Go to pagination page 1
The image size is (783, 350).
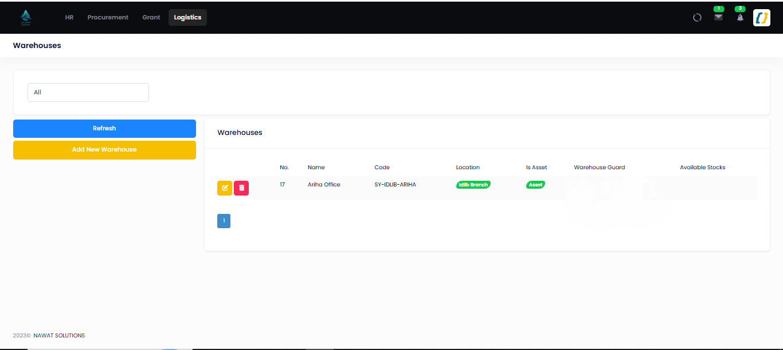(224, 221)
